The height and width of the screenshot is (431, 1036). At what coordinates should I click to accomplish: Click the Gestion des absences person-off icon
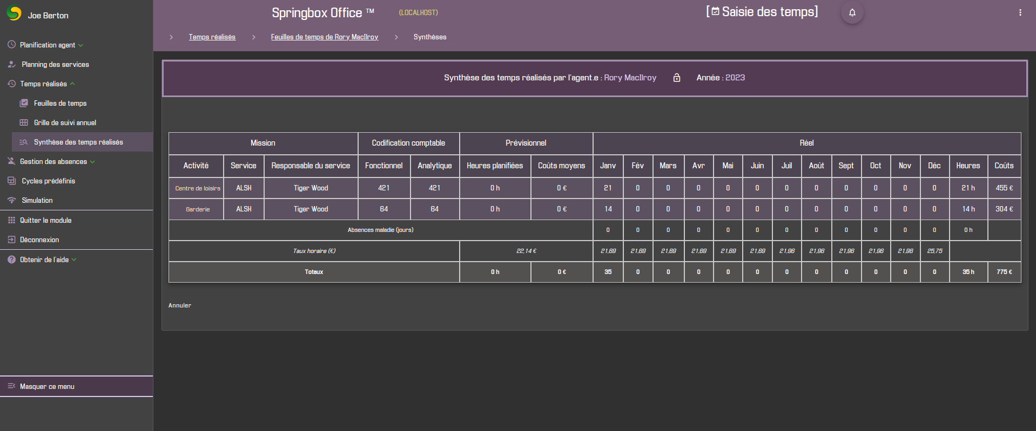[11, 161]
